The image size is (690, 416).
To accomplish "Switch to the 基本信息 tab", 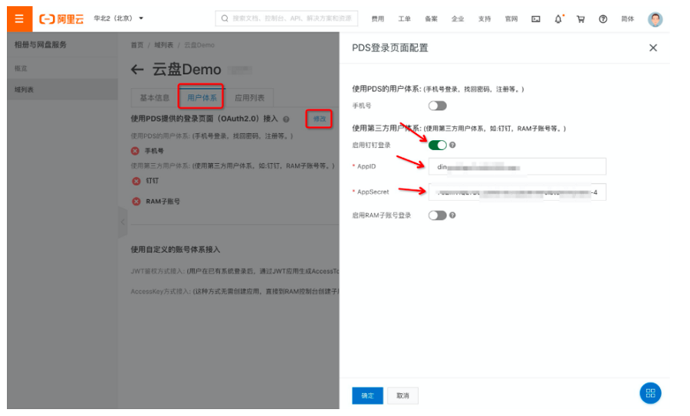I will pos(154,98).
